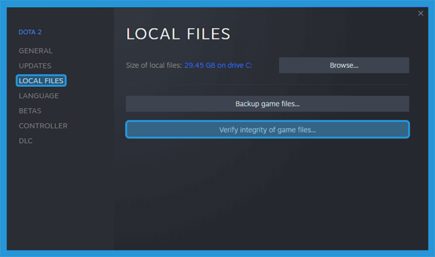Click the LOCAL FILES page heading
The height and width of the screenshot is (257, 435).
(x=178, y=34)
